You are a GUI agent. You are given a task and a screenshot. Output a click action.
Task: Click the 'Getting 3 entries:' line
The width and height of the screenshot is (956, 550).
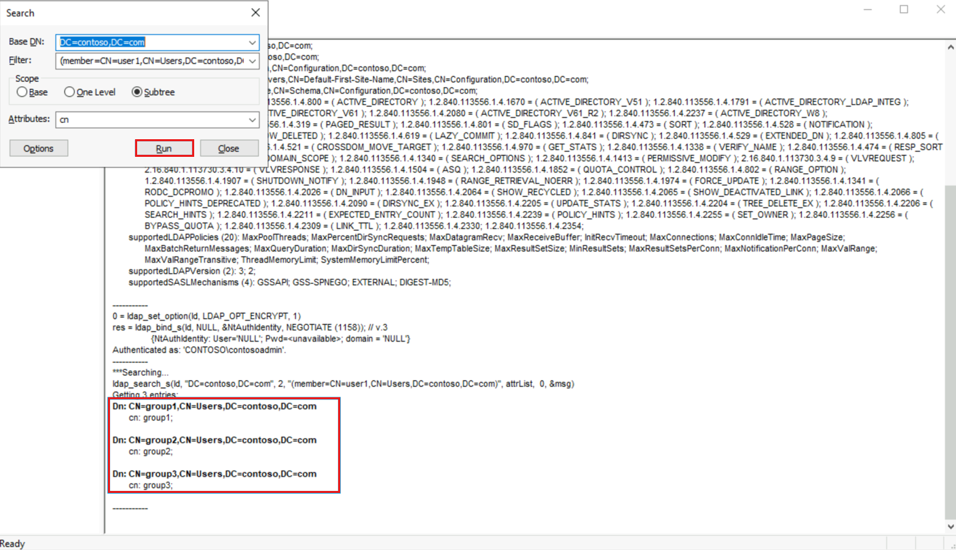145,395
